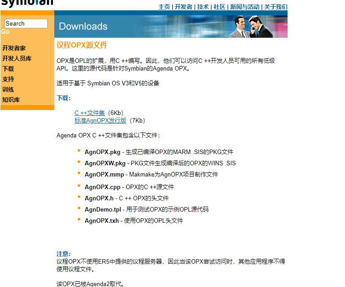Click the 议程OPX源文件 heading
This screenshot has width=345, height=287.
(82, 45)
